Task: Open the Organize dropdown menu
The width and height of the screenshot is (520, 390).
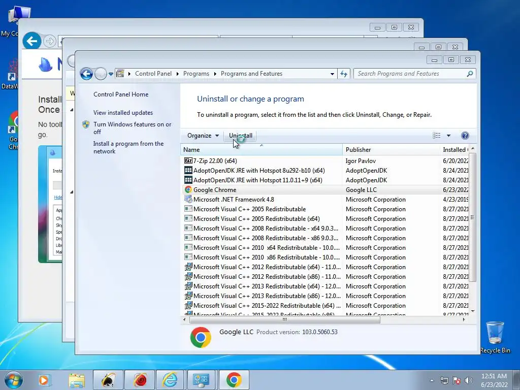Action: [203, 135]
